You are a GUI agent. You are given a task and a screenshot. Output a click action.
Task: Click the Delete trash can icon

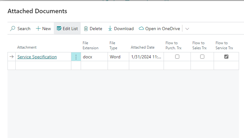pyautogui.click(x=86, y=29)
